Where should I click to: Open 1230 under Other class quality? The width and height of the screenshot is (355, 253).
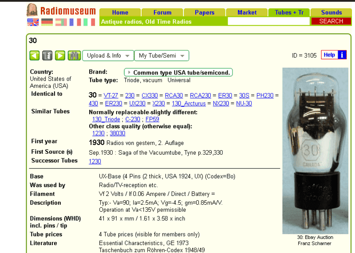coord(98,133)
